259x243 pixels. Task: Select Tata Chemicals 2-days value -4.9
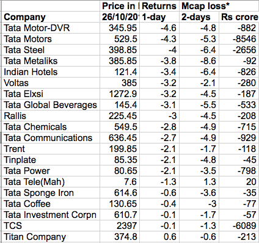coord(199,127)
